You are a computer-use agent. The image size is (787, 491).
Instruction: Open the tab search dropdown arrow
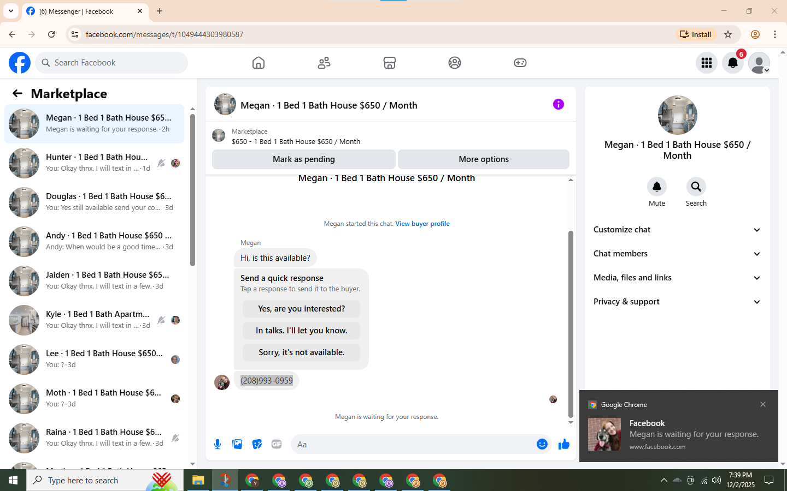coord(11,11)
